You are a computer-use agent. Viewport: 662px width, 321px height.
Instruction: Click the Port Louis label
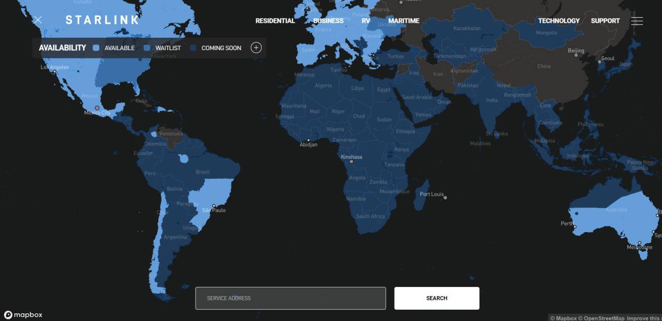432,194
